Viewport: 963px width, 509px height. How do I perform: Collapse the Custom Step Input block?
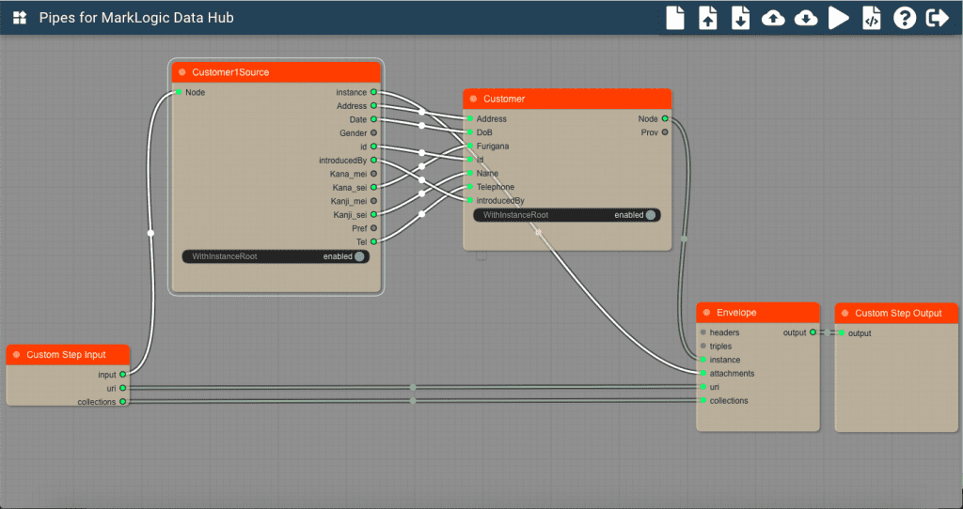[x=16, y=355]
